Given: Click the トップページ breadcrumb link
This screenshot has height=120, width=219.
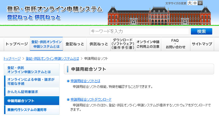Looking at the screenshot, I should coord(12,59).
